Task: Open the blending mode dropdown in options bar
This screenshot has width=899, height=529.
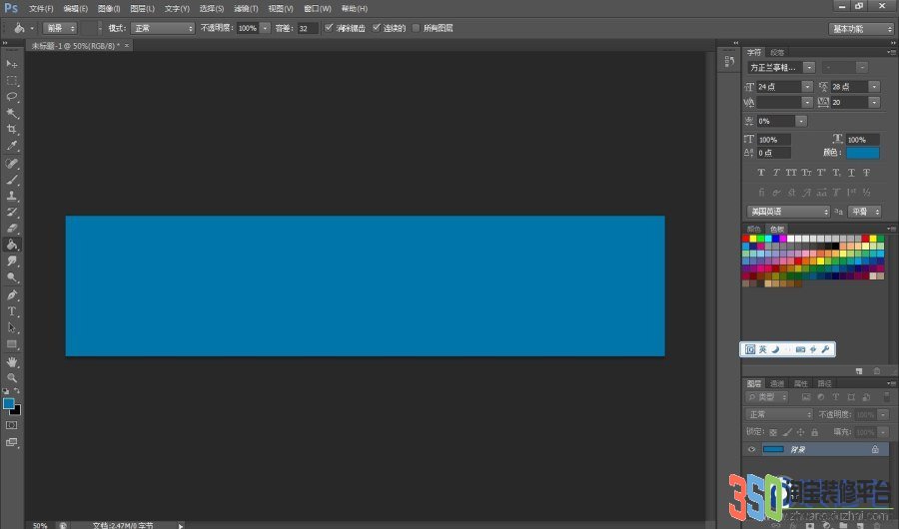Action: click(x=163, y=28)
